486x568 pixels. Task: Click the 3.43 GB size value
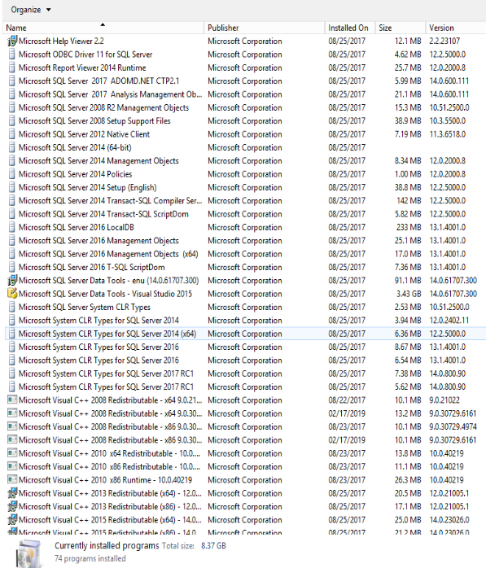(409, 294)
